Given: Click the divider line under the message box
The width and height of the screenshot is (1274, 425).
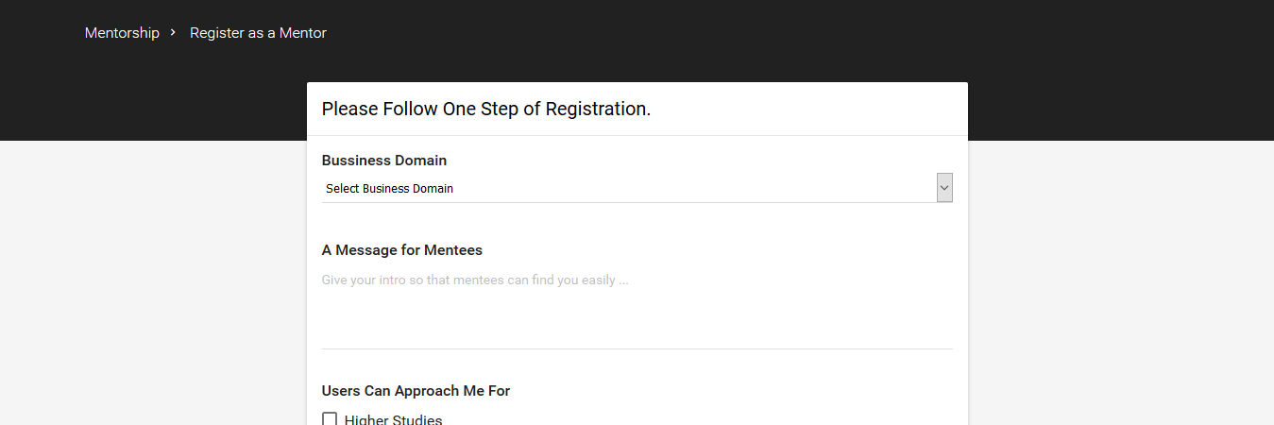Looking at the screenshot, I should [637, 348].
